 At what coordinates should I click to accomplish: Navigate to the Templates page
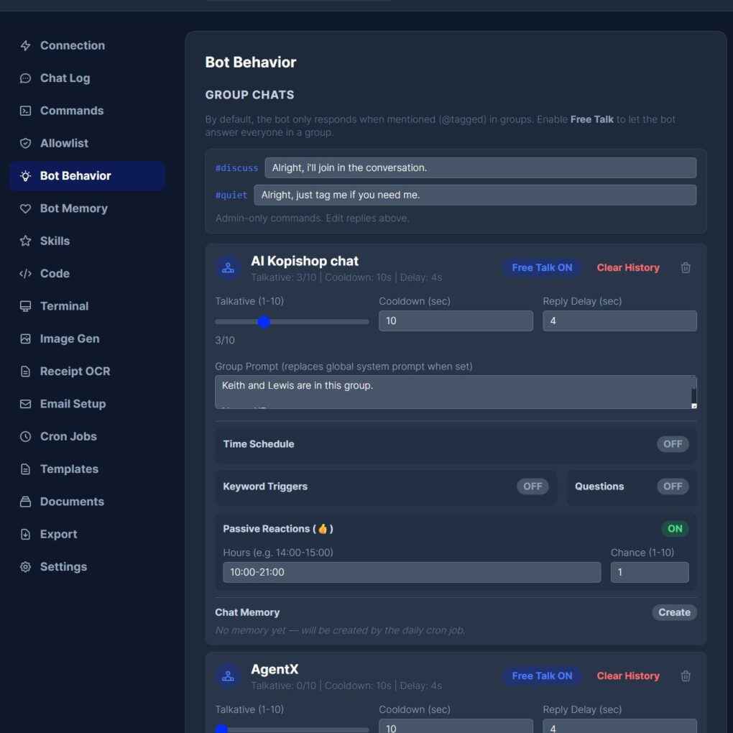click(69, 469)
